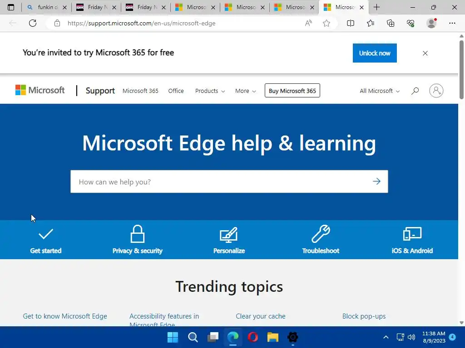Launch Opera from the taskbar
The height and width of the screenshot is (348, 465).
click(x=252, y=337)
